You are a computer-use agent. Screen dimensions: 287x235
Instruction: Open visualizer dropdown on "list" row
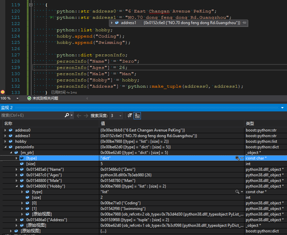tap(242, 192)
